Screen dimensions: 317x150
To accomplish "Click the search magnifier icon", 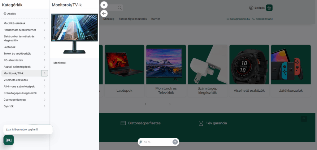I will pyautogui.click(x=120, y=8).
